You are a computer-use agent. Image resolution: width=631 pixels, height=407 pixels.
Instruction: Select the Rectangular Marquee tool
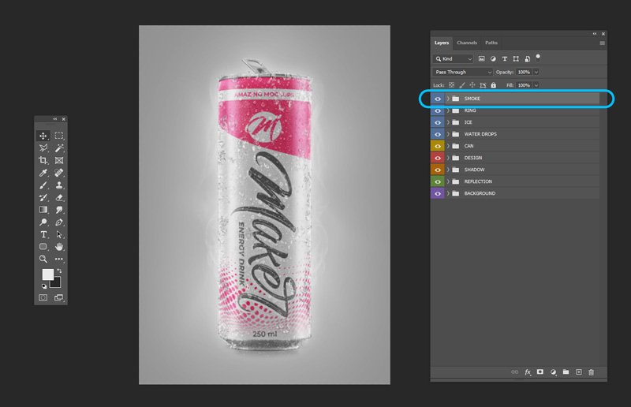click(59, 136)
